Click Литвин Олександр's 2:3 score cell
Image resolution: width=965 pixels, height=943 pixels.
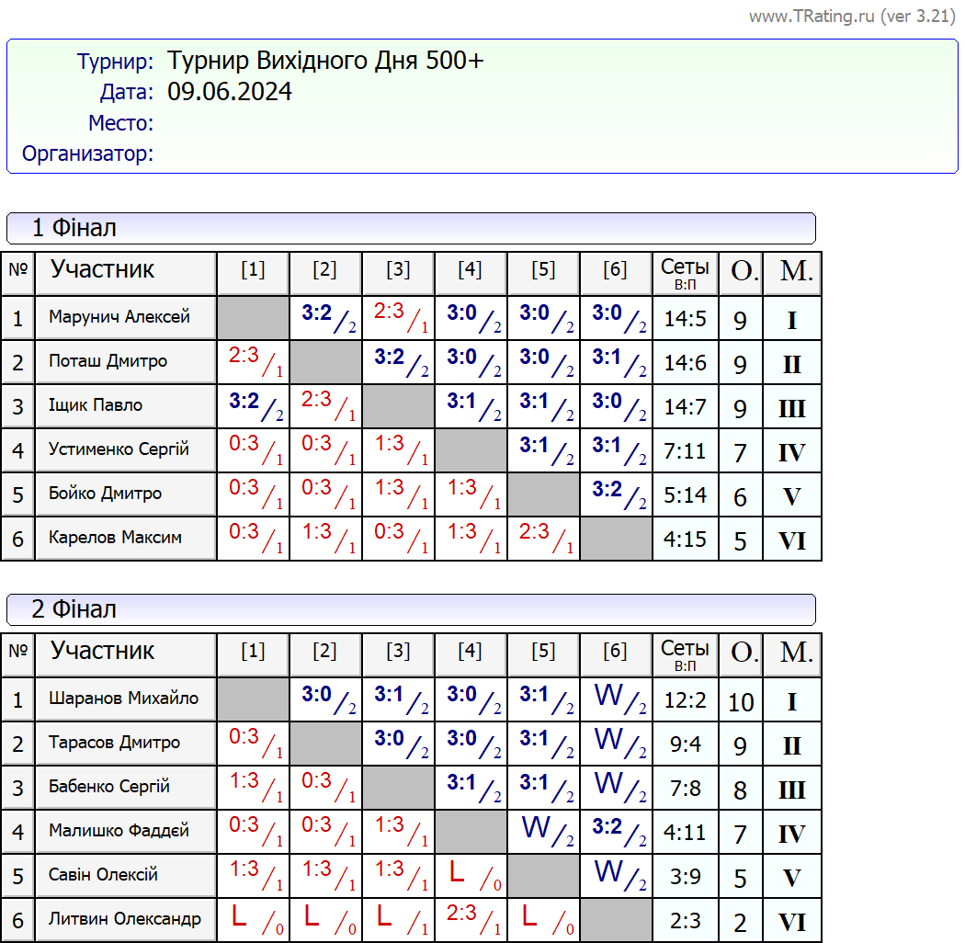point(471,920)
